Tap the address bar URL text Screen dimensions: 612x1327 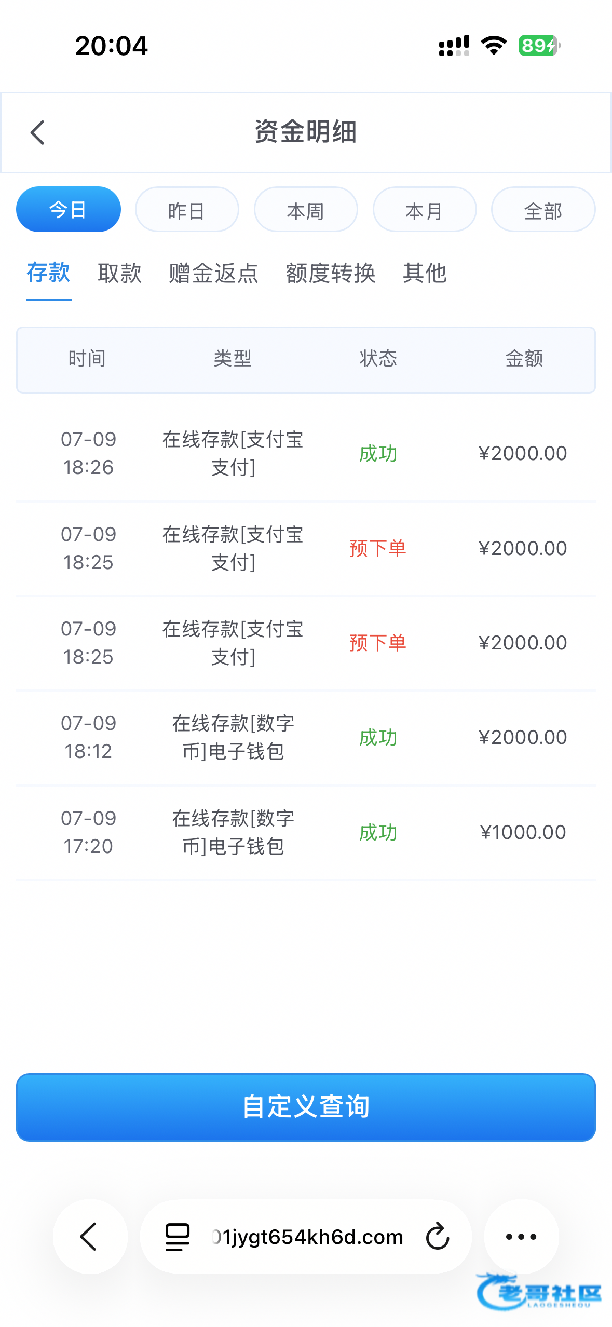[308, 1237]
